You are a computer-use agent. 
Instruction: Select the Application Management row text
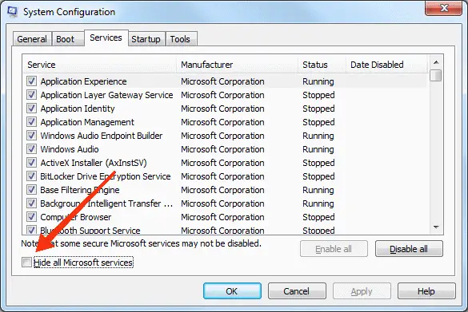click(87, 122)
